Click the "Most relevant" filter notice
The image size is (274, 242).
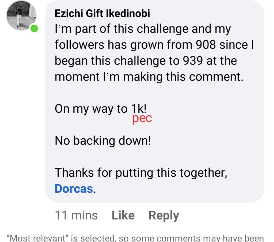(135, 238)
